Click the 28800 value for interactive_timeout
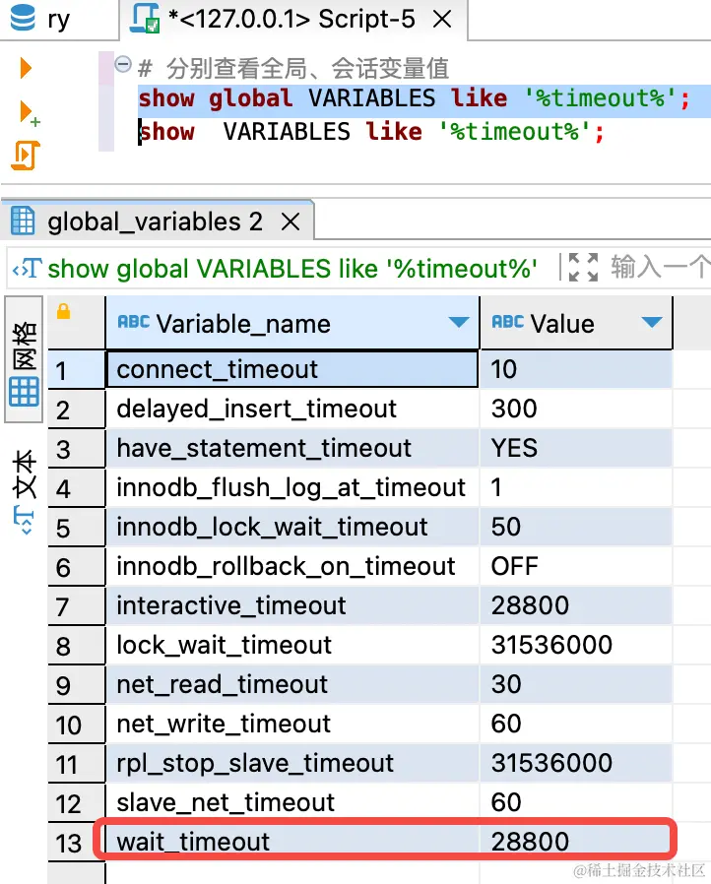 pos(576,606)
